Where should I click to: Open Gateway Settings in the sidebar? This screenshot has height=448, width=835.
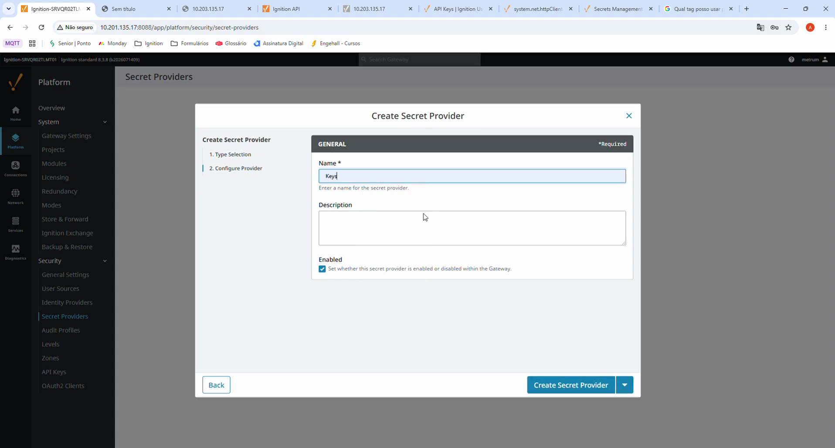pos(66,136)
